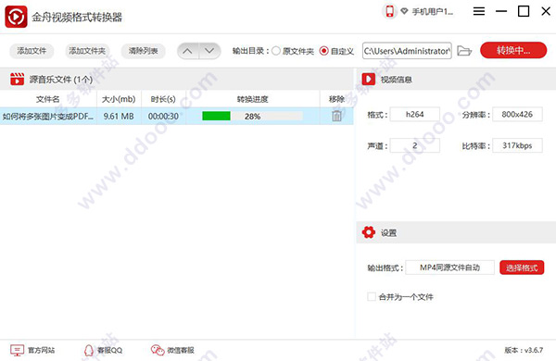Select 原文件夹 output radio option
This screenshot has height=361, width=556.
click(x=293, y=51)
